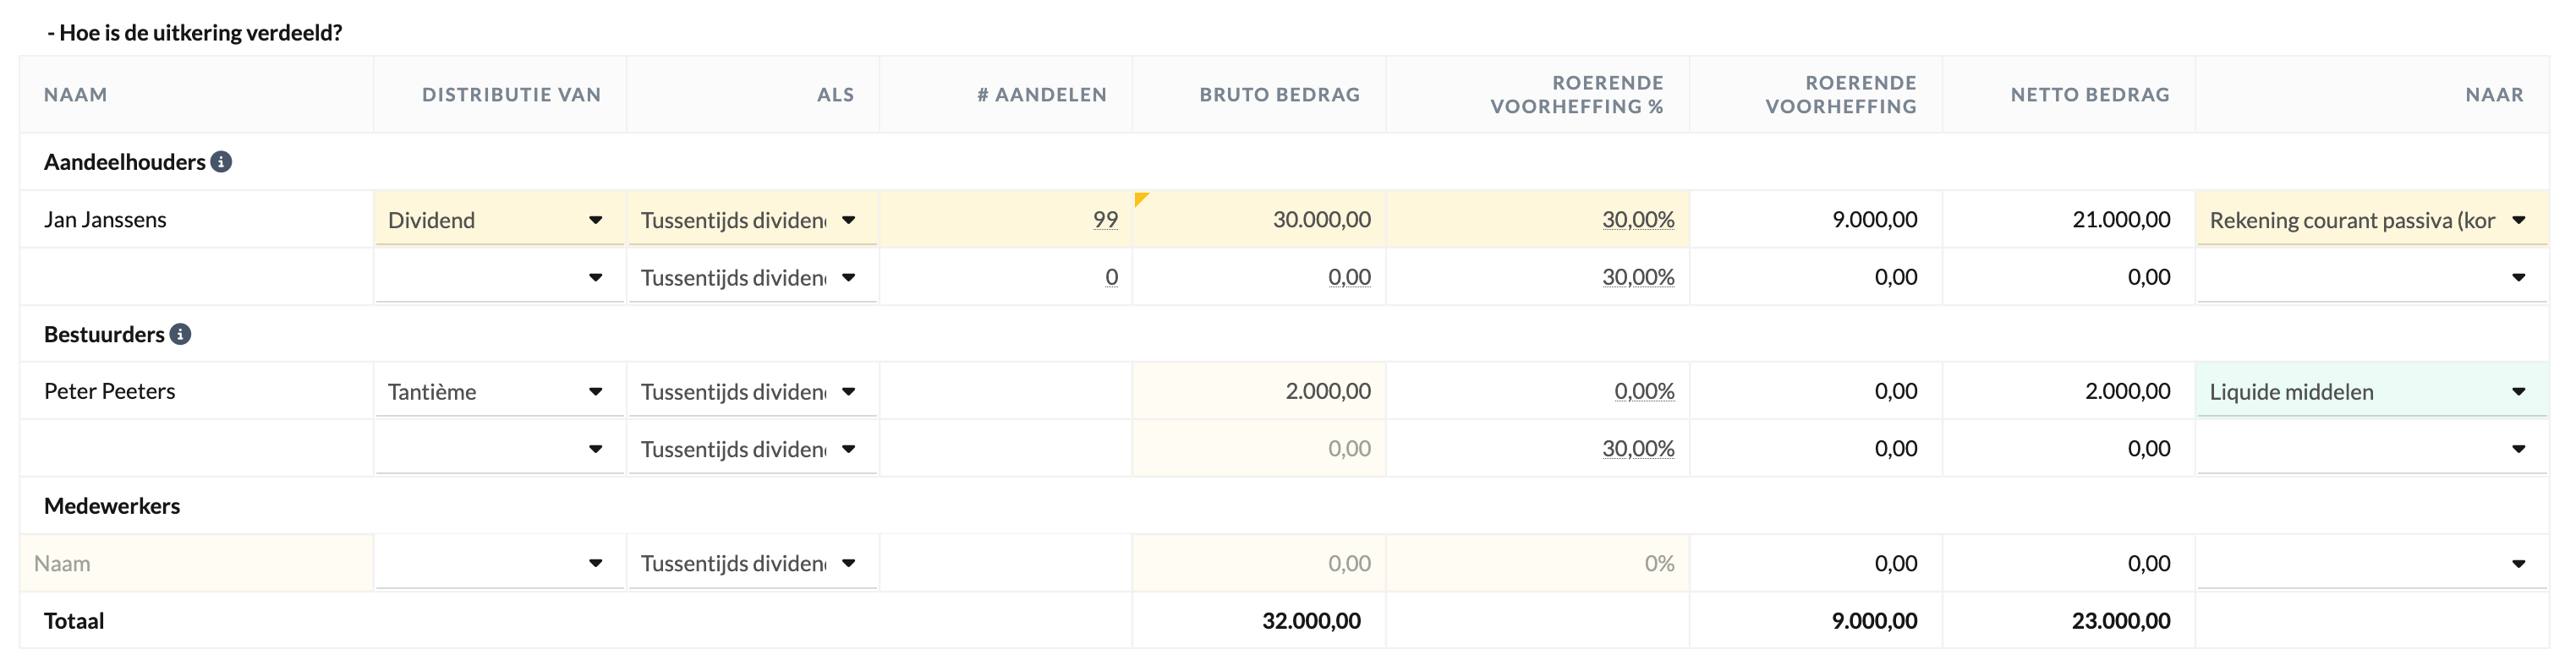
Task: Click the Netto Bedrag column header
Action: coord(2089,95)
